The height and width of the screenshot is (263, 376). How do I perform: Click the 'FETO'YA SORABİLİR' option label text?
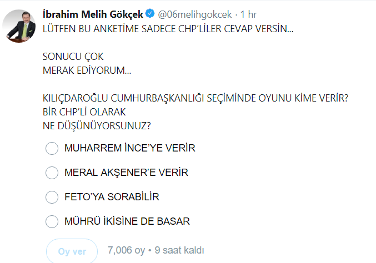coord(112,197)
